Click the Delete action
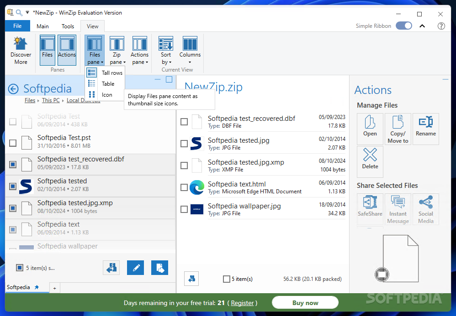 [370, 161]
